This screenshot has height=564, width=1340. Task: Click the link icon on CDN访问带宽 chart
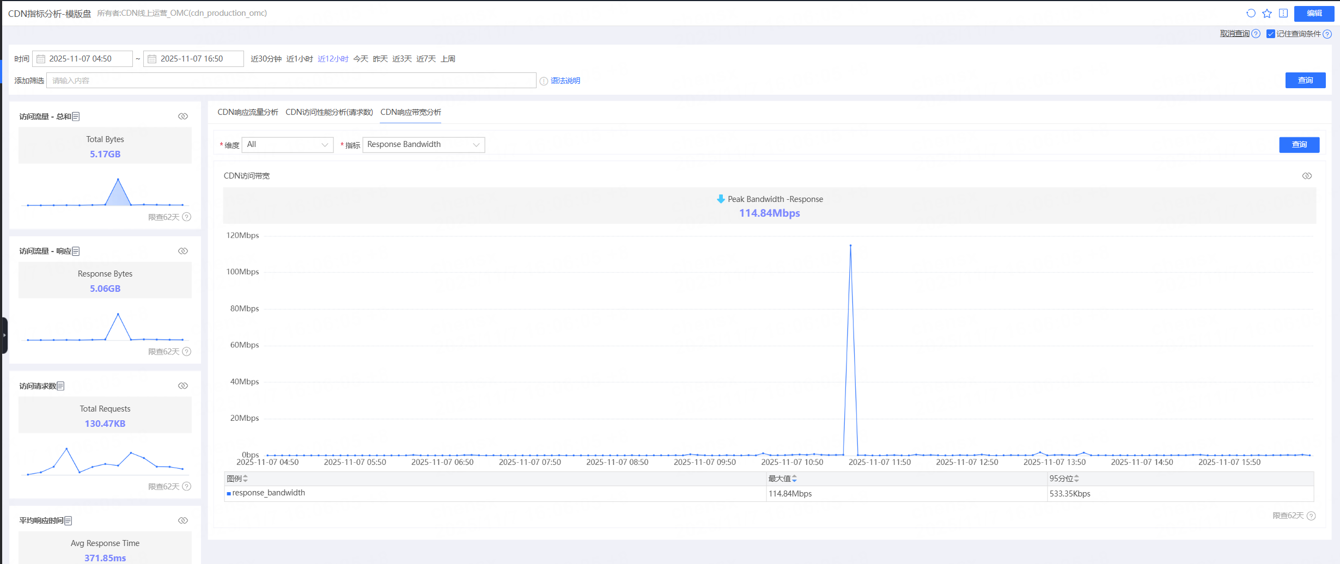click(1307, 176)
